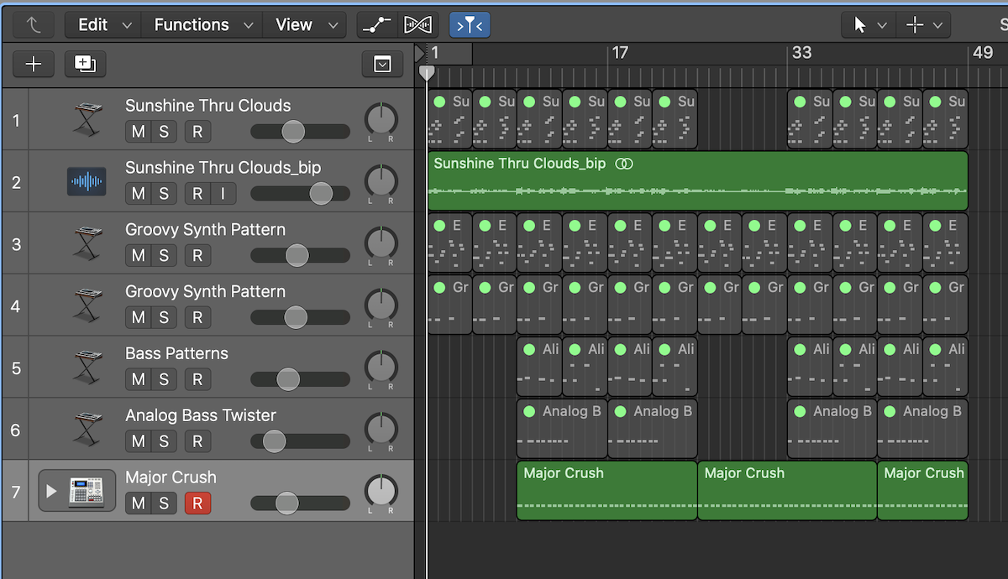Click volume slider of Sunshine Thru Clouds track
Screen dimensions: 1008x579
300,132
